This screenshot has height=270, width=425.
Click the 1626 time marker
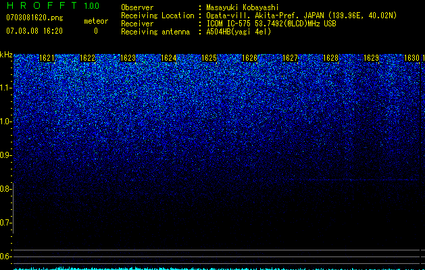pyautogui.click(x=249, y=58)
